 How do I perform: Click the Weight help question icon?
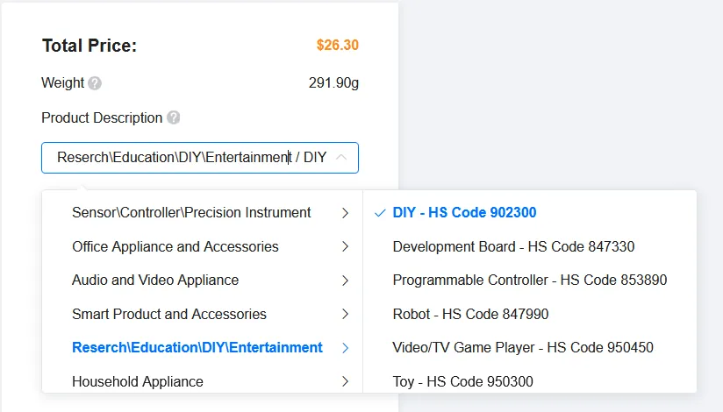[x=95, y=83]
